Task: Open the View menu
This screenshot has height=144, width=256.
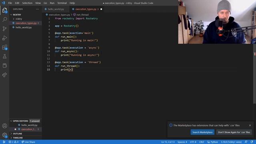Action: click(38, 3)
